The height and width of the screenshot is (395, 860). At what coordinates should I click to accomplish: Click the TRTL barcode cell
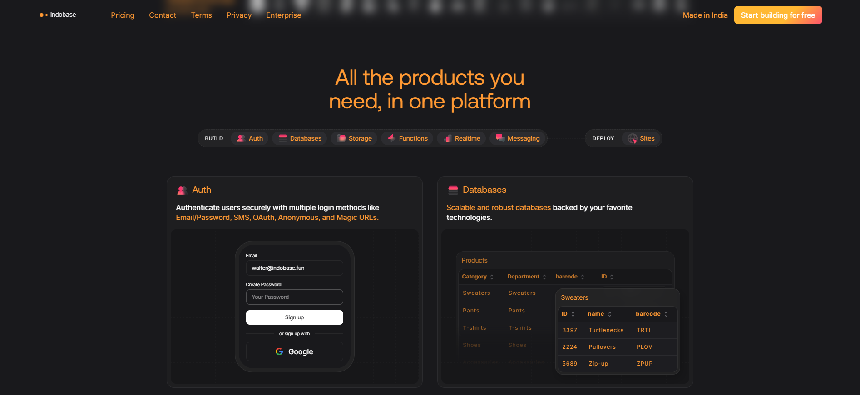(x=644, y=330)
